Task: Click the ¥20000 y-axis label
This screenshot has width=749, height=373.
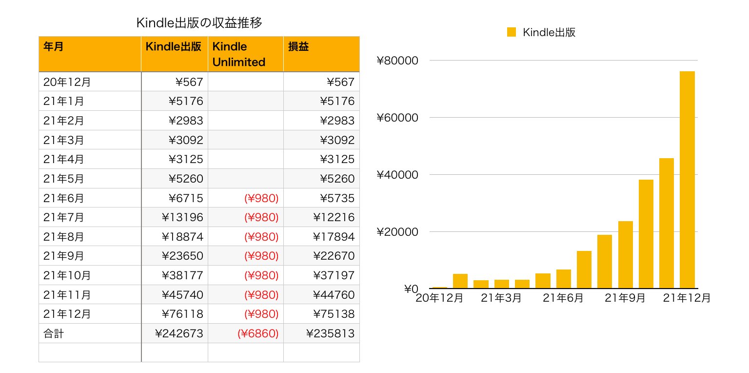Action: [397, 232]
